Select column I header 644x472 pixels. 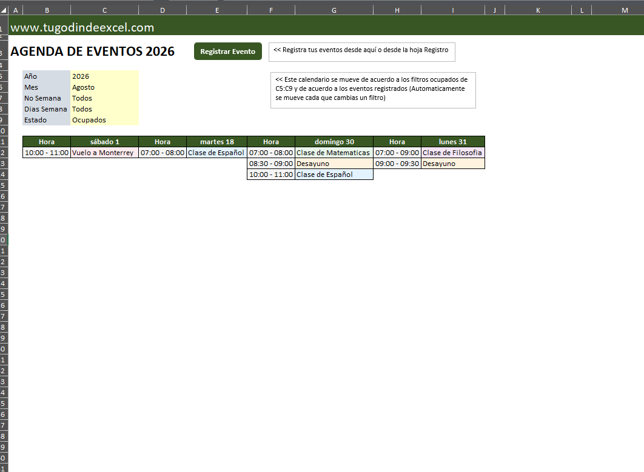click(453, 10)
